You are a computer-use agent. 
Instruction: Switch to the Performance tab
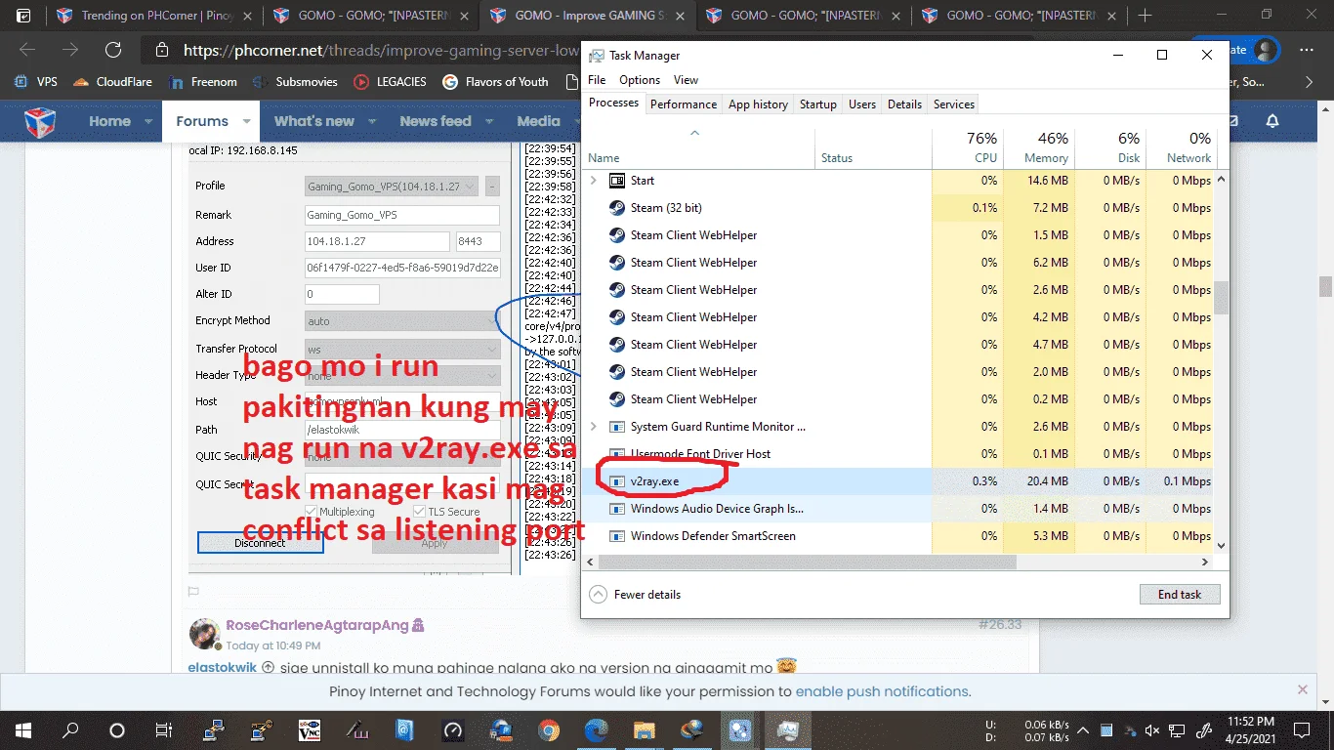coord(684,104)
